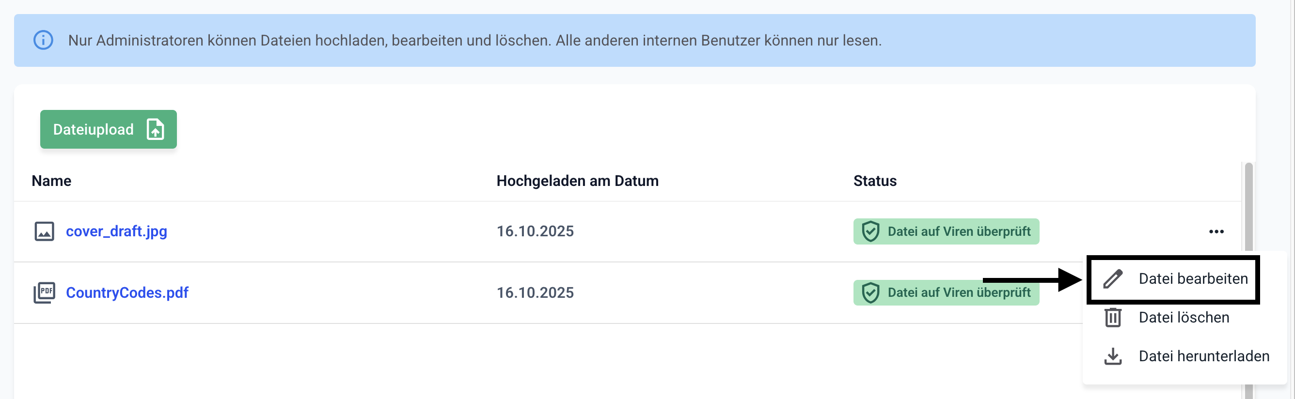Click the Status column header
The width and height of the screenshot is (1295, 399).
click(875, 181)
